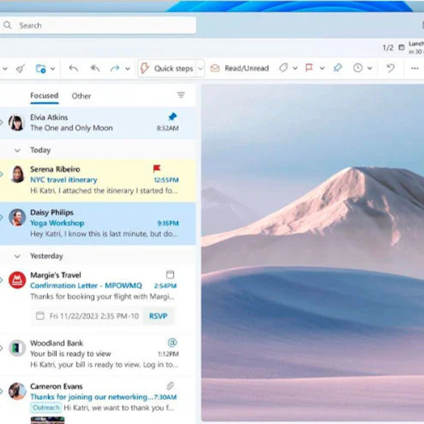Toggle the red flag on Serena Ribeiro's email
The height and width of the screenshot is (424, 424).
pyautogui.click(x=157, y=169)
